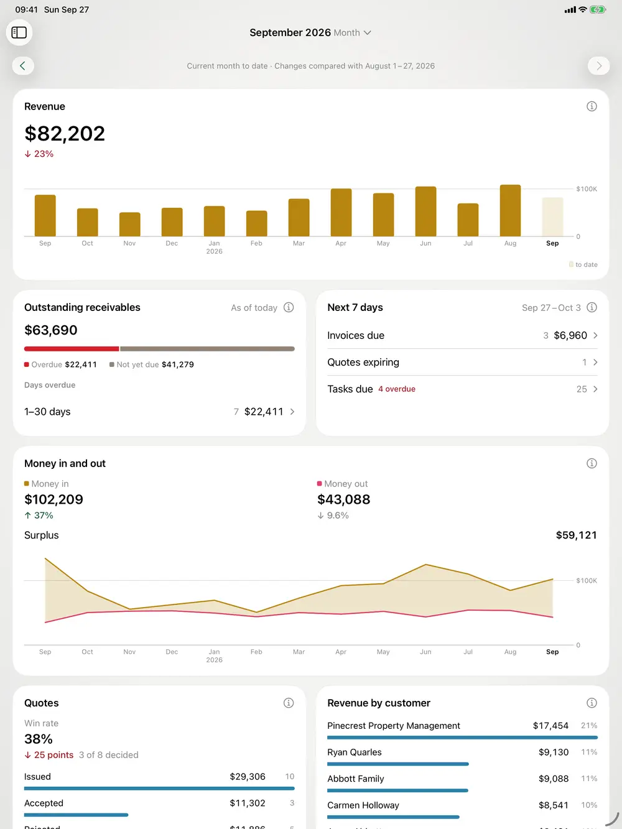Image resolution: width=622 pixels, height=829 pixels.
Task: Open Outstanding receivables info icon
Action: (x=289, y=307)
